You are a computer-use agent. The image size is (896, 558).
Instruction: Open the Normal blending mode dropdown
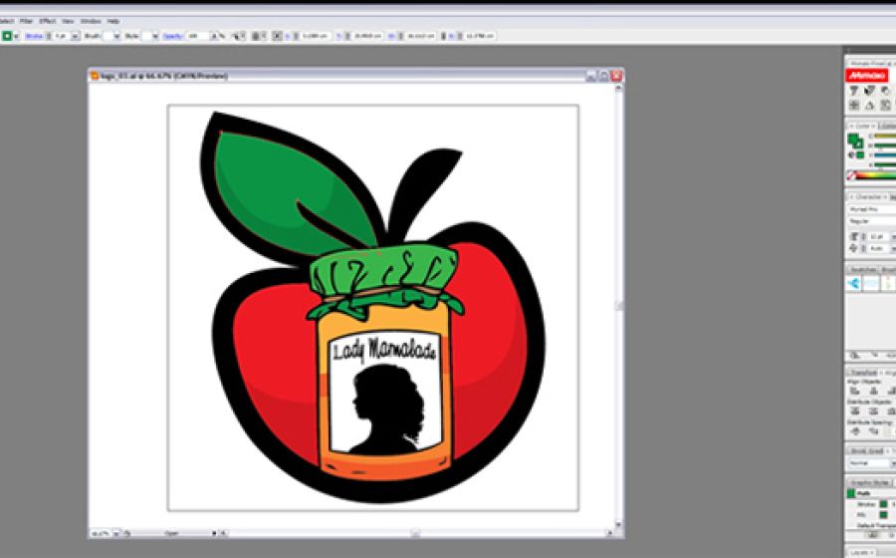(x=871, y=462)
